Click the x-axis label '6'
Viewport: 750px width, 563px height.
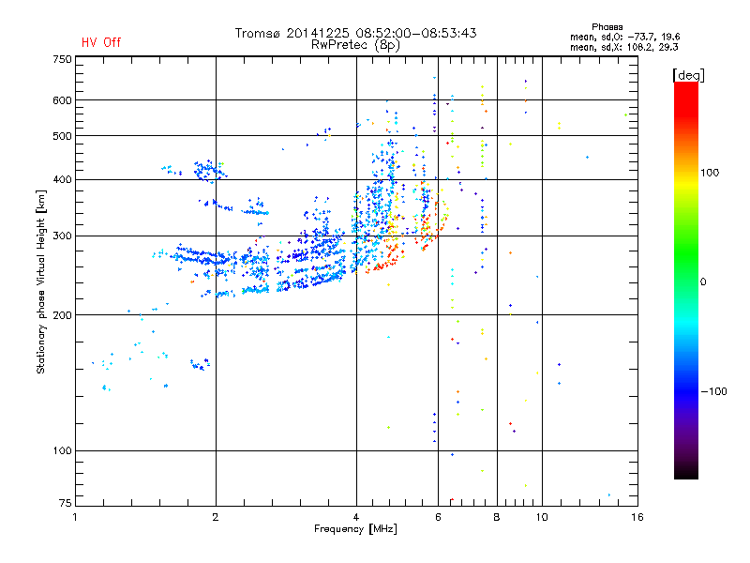coord(438,517)
